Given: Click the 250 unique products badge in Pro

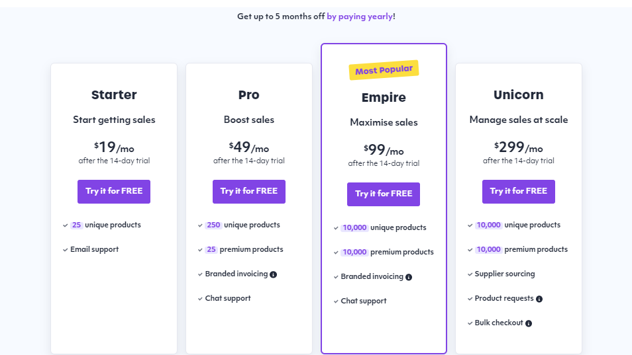Looking at the screenshot, I should coord(213,225).
